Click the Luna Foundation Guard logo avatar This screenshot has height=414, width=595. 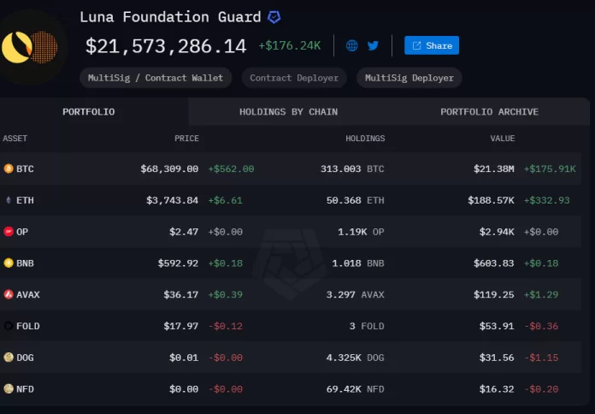pyautogui.click(x=30, y=46)
